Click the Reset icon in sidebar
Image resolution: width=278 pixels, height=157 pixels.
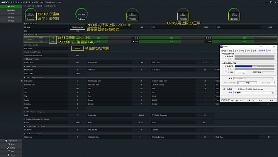tap(8, 144)
